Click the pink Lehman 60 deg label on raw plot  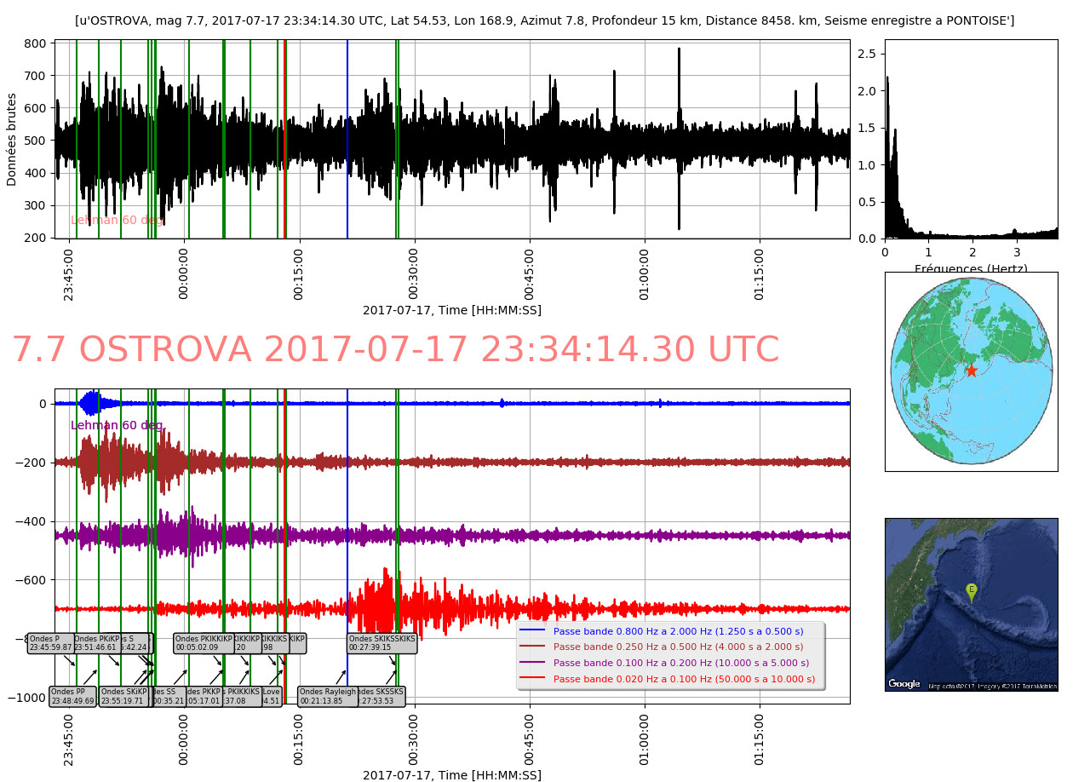pos(117,220)
